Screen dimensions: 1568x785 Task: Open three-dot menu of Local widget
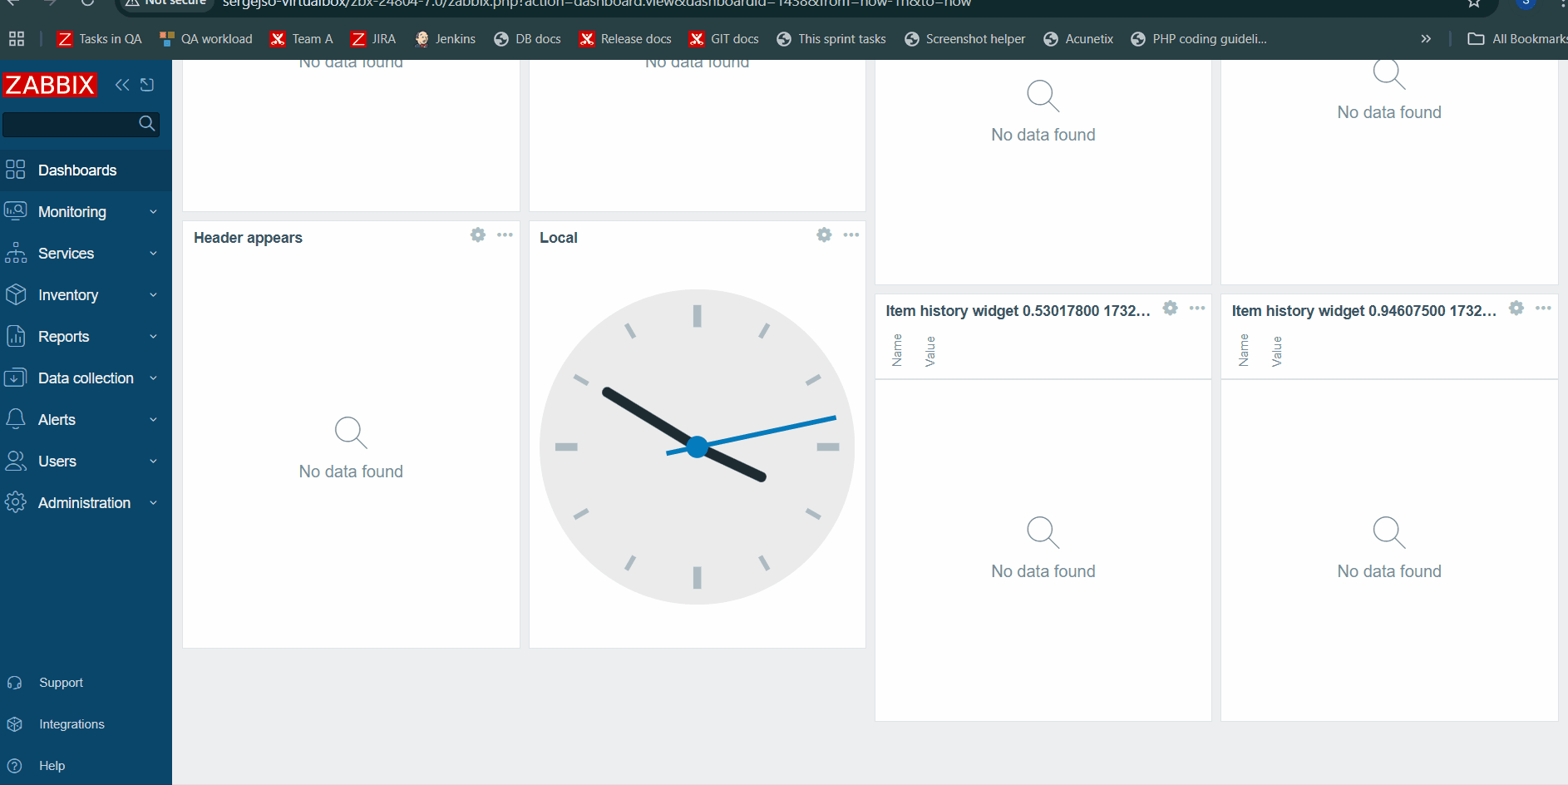coord(851,235)
